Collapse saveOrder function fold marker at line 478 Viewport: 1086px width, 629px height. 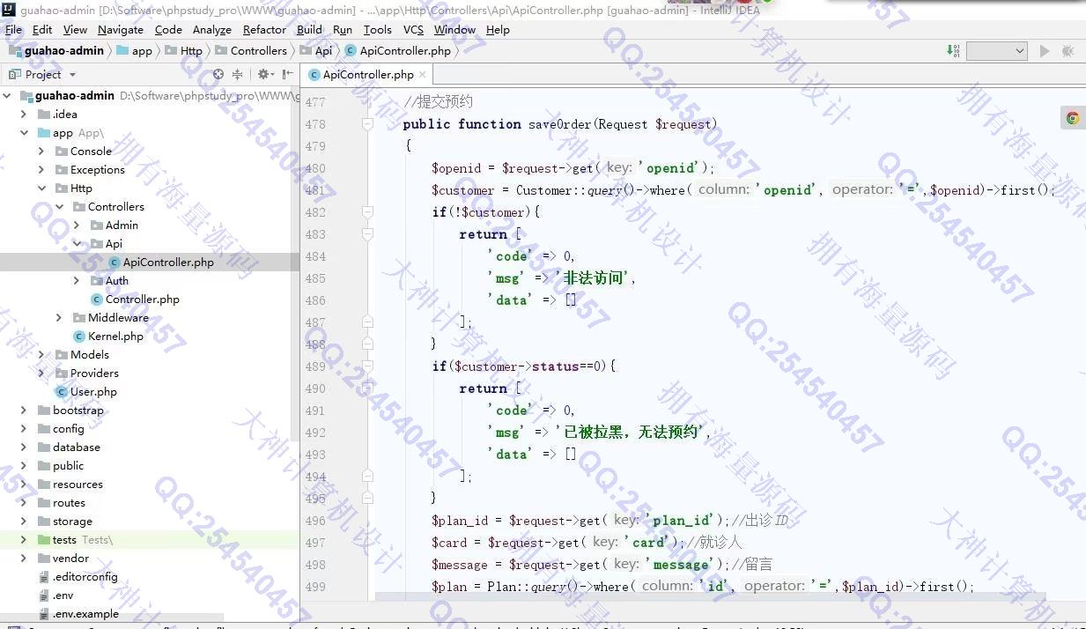click(368, 124)
